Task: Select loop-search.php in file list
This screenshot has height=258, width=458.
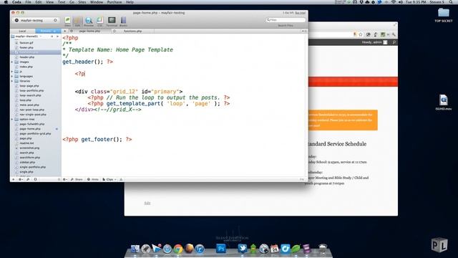Action: tap(30, 95)
